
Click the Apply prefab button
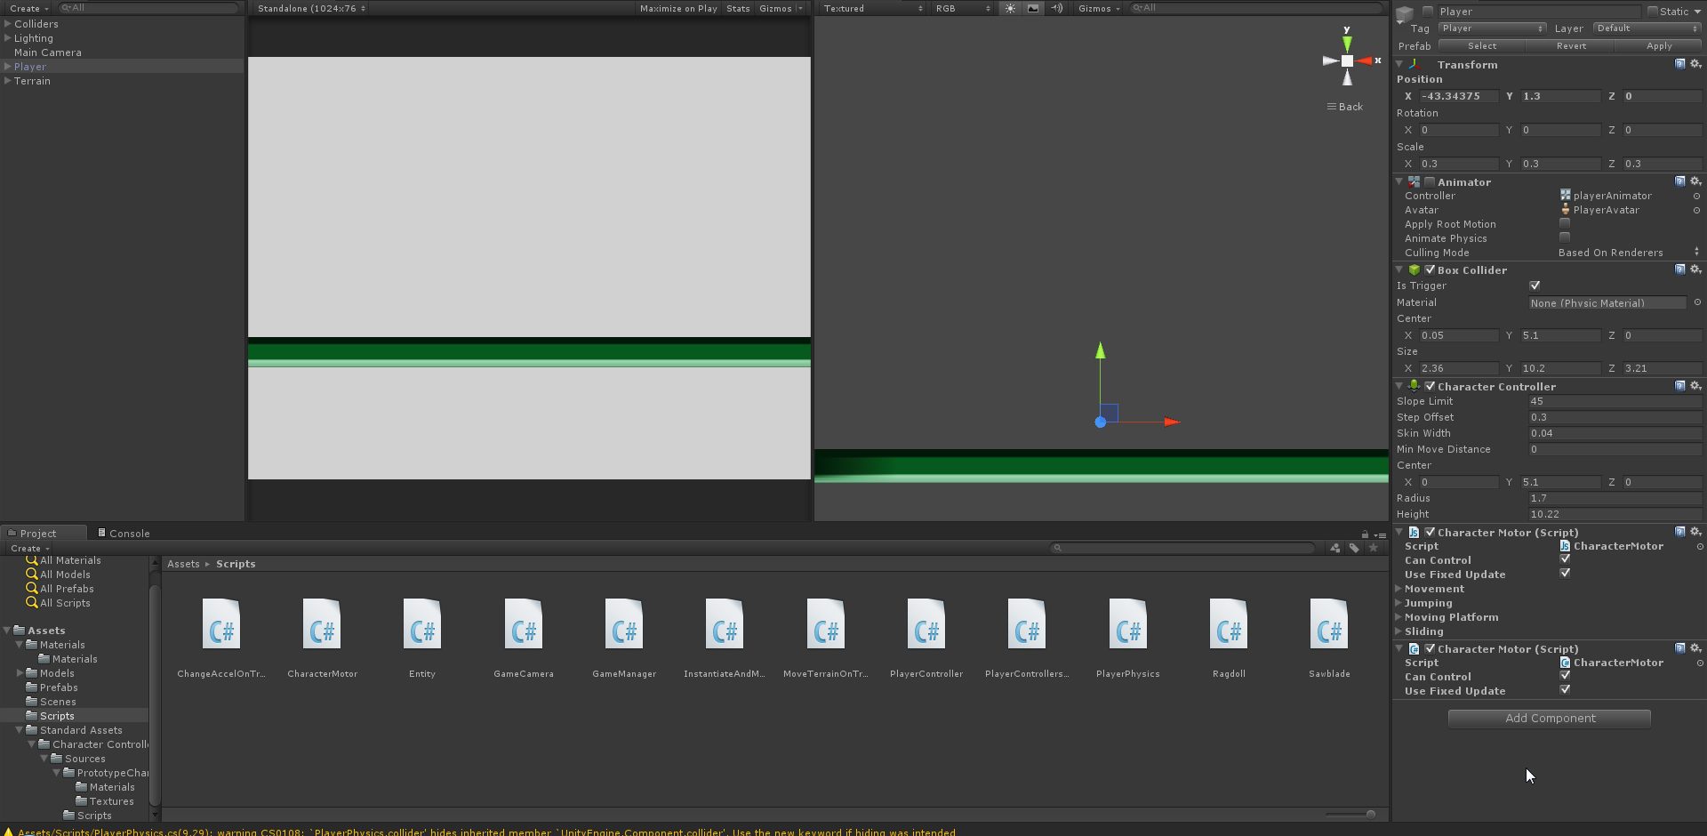(1659, 45)
